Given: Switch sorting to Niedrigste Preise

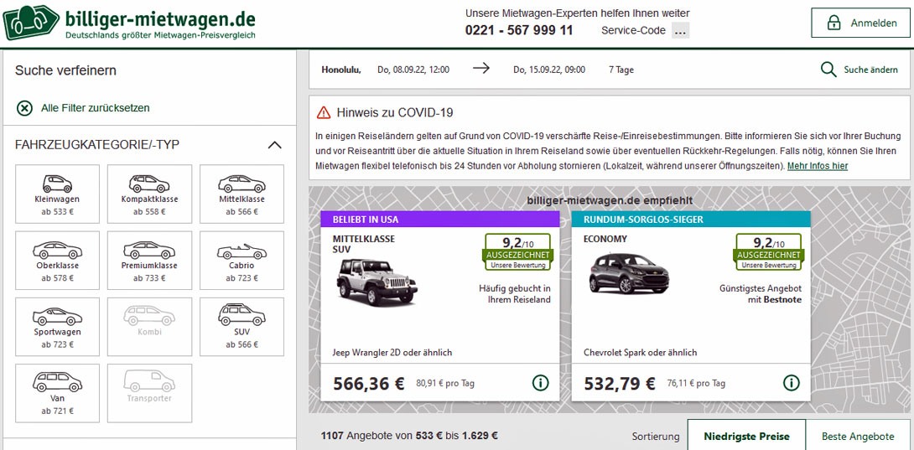Looking at the screenshot, I should 746,436.
